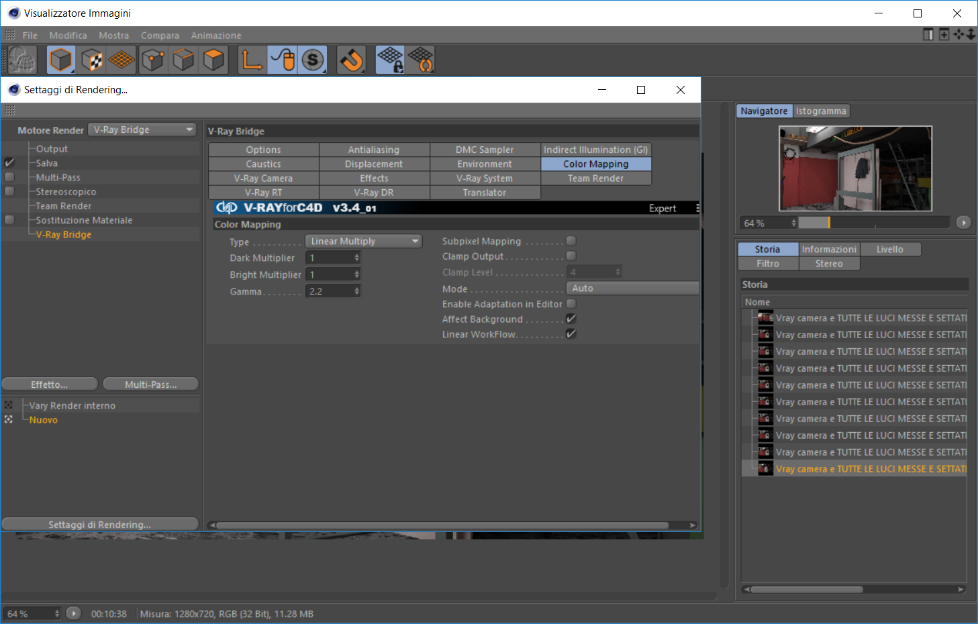Click the play button in the bottom status bar
The image size is (978, 624).
74,613
